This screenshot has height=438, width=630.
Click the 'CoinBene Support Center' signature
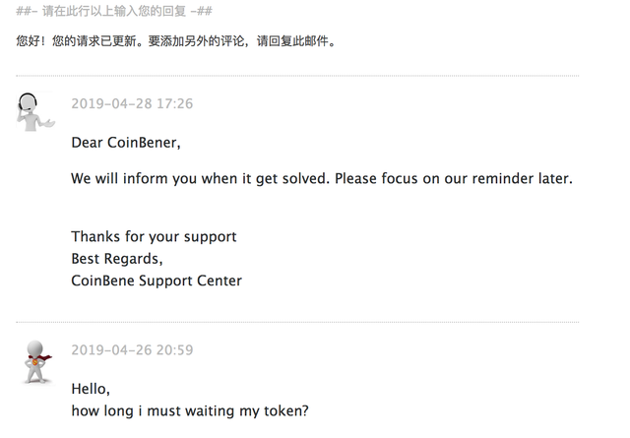157,281
